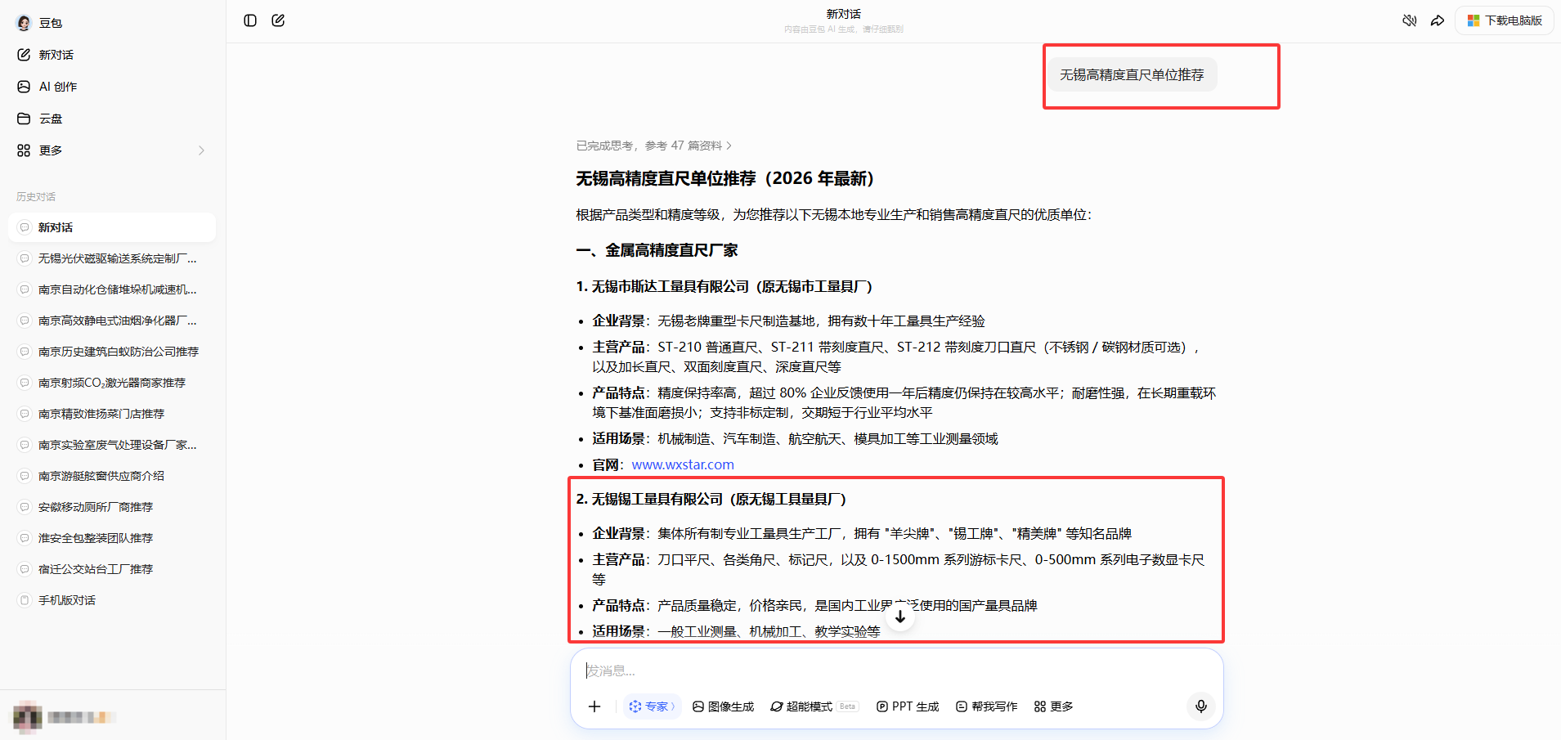Open history chat 淮安全包整装团队推荐
1561x740 pixels.
[x=112, y=538]
